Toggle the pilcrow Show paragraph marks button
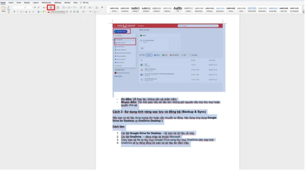This screenshot has width=305, height=170. point(102,7)
